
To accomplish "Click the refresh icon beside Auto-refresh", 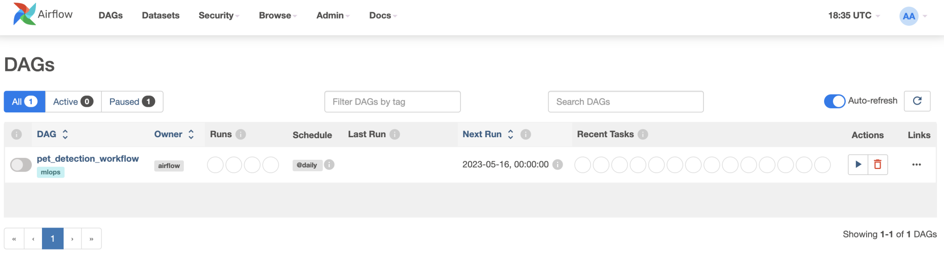I will pyautogui.click(x=917, y=101).
